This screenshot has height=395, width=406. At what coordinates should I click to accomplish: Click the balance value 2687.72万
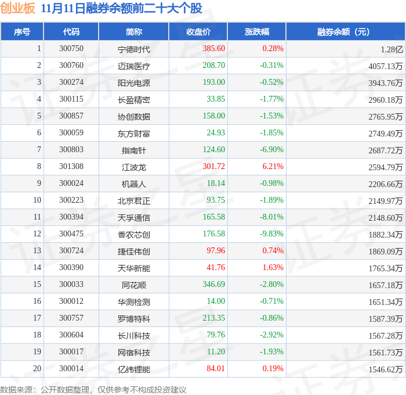(386, 150)
